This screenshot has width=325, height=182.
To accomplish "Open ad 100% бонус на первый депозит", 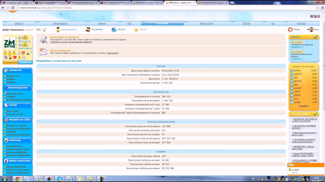I will tap(304, 127).
